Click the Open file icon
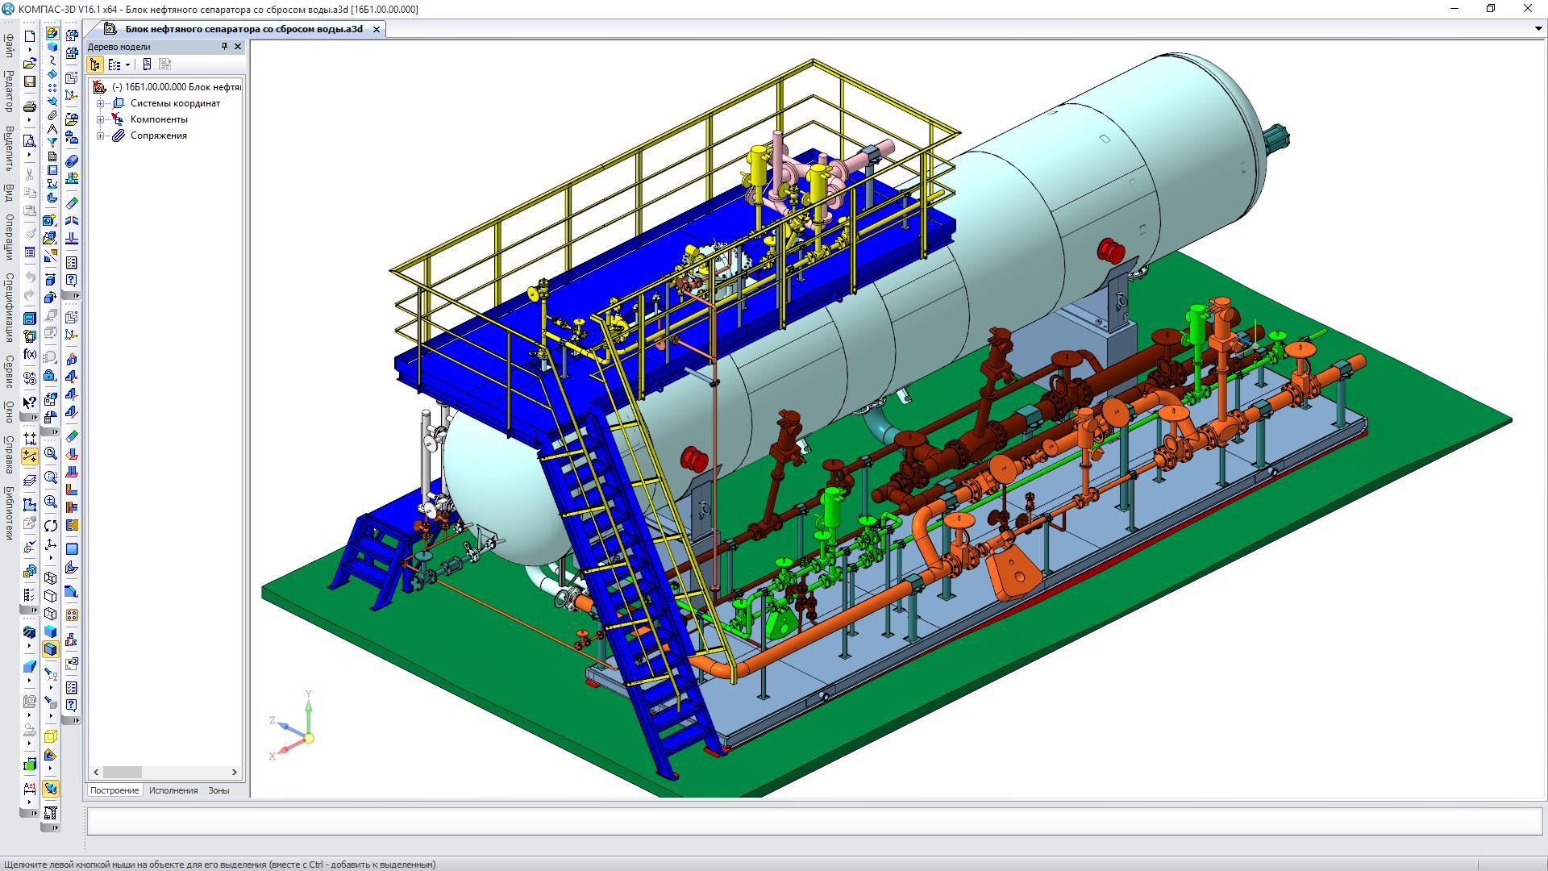1548x871 pixels. (30, 63)
